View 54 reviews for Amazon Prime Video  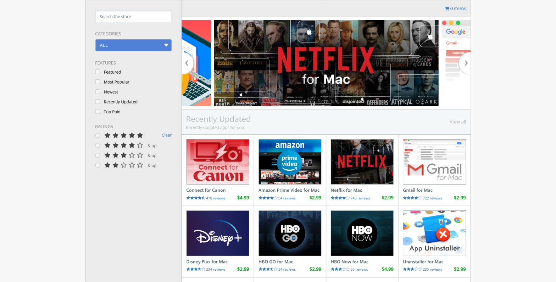287,198
